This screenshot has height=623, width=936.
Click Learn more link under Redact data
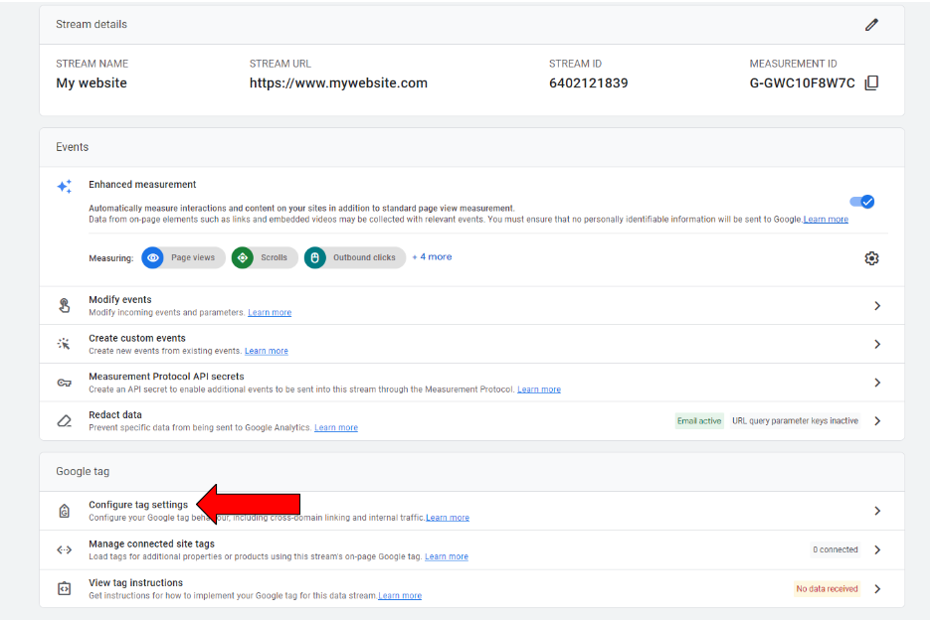pos(335,428)
